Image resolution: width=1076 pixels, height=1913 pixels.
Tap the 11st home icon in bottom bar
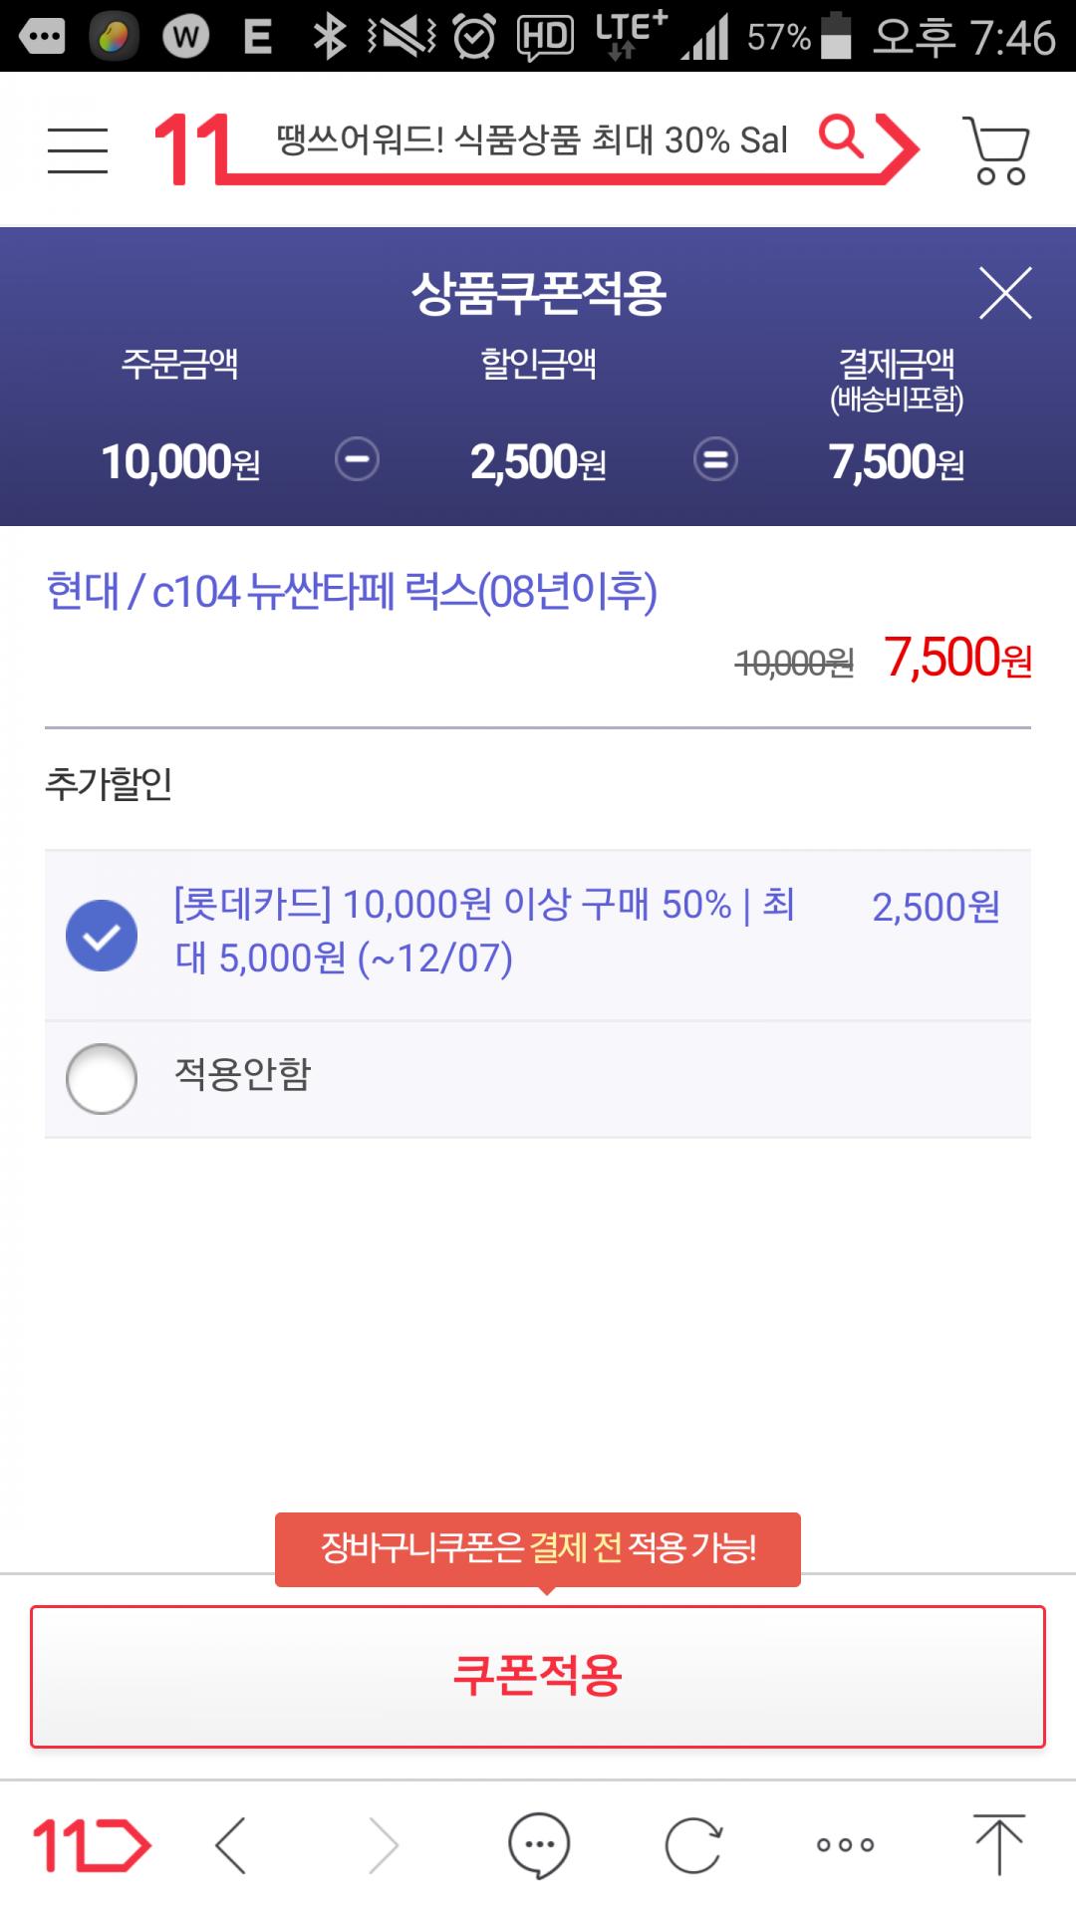tap(92, 1845)
